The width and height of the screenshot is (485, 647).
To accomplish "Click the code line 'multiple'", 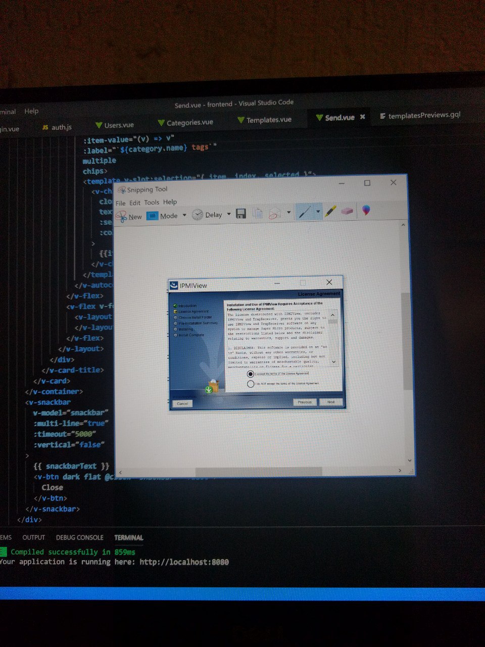I will (x=100, y=160).
